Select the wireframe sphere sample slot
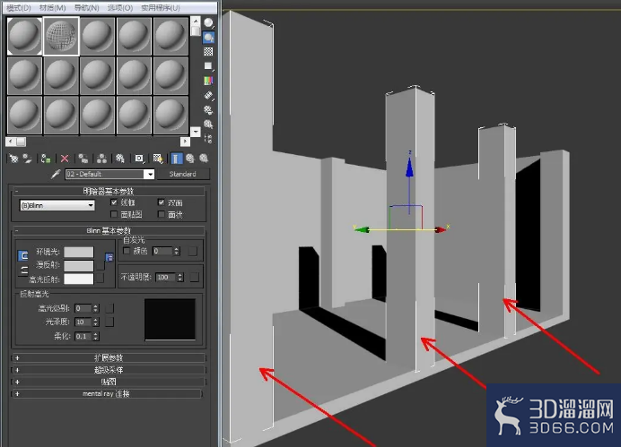621x447 pixels. 61,36
